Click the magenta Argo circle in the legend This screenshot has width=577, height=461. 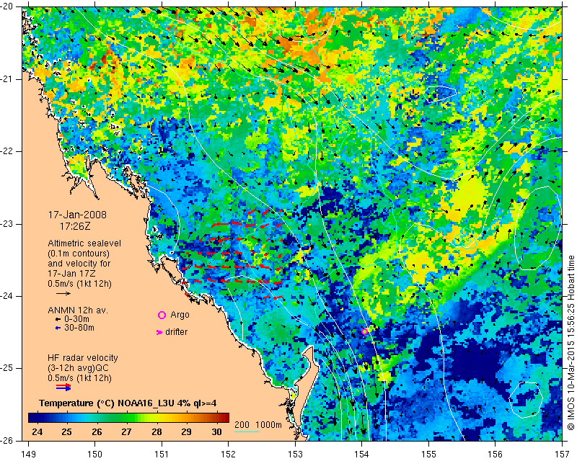162,315
